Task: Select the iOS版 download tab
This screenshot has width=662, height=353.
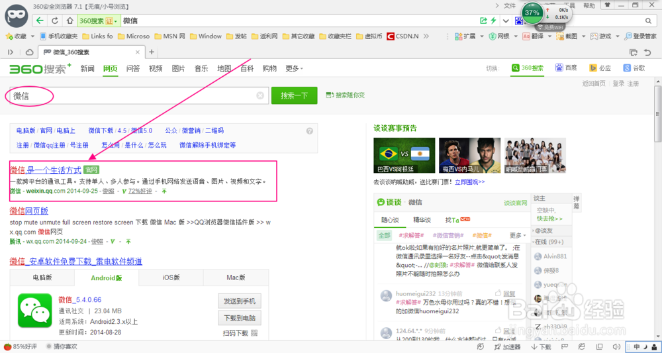Action: [x=171, y=278]
